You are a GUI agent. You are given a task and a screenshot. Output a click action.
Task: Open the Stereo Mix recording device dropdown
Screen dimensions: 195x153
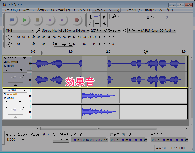click(x=65, y=31)
